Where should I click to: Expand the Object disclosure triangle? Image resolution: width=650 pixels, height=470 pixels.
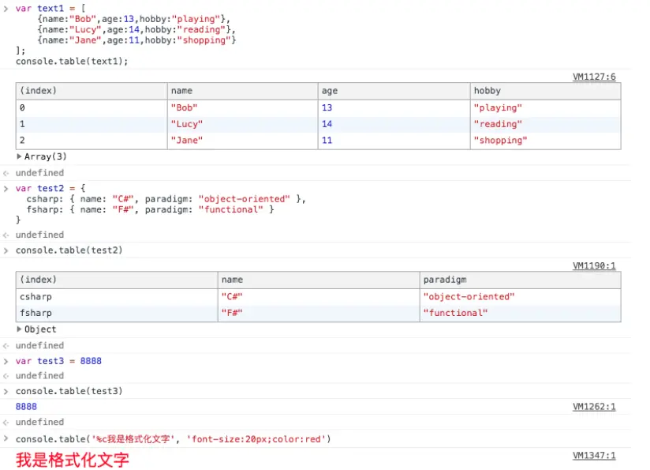click(19, 329)
